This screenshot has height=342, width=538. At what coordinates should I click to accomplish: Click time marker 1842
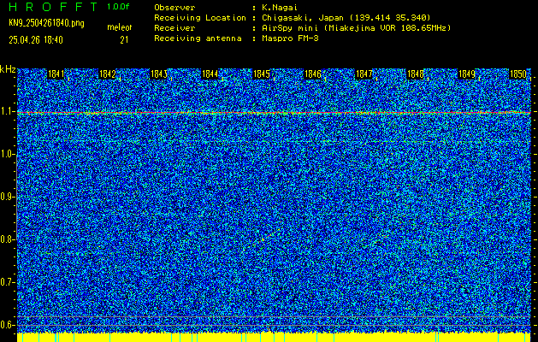(107, 74)
